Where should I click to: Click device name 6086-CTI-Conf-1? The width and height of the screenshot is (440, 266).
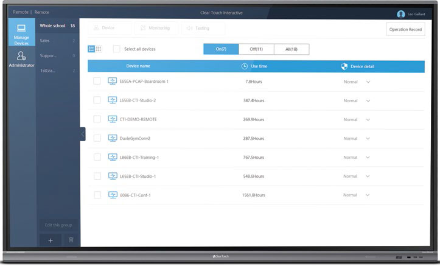(135, 195)
